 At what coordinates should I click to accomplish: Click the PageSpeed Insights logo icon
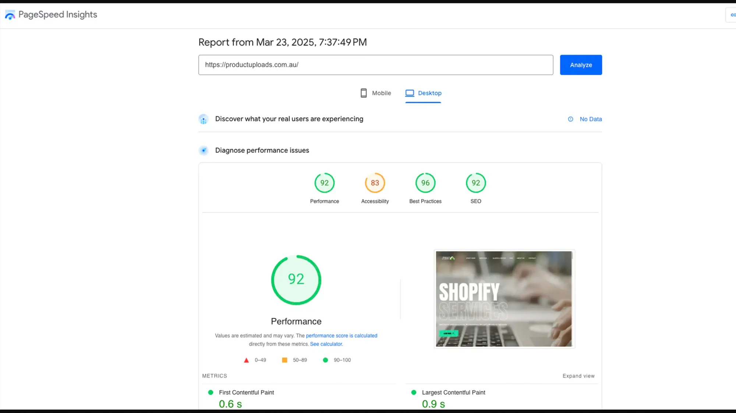click(x=10, y=15)
